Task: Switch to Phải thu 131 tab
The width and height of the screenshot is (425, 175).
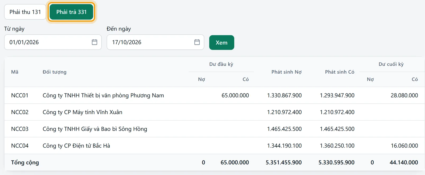Action: [x=25, y=12]
